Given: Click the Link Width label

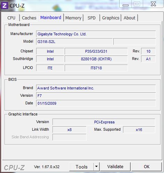Looking at the screenshot, I should (x=40, y=129).
